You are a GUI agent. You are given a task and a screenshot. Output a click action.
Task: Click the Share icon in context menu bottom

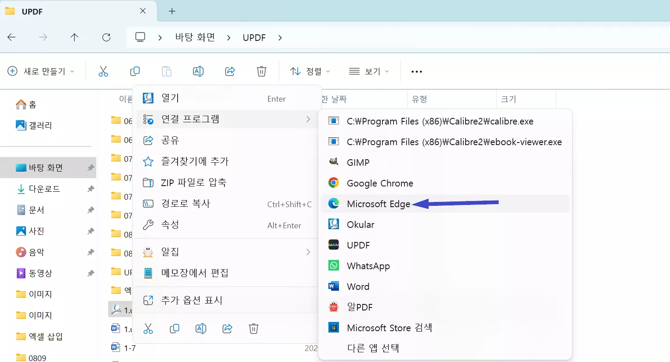pyautogui.click(x=227, y=329)
